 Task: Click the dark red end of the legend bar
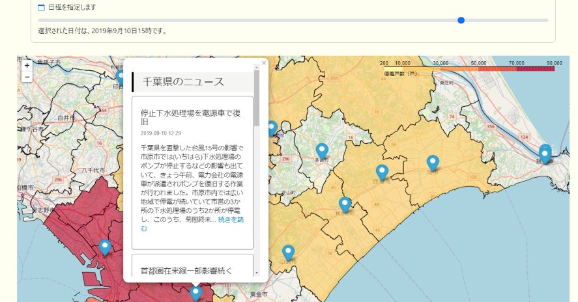(x=546, y=68)
